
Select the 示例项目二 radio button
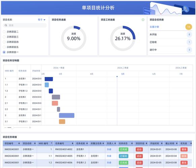pos(4,32)
